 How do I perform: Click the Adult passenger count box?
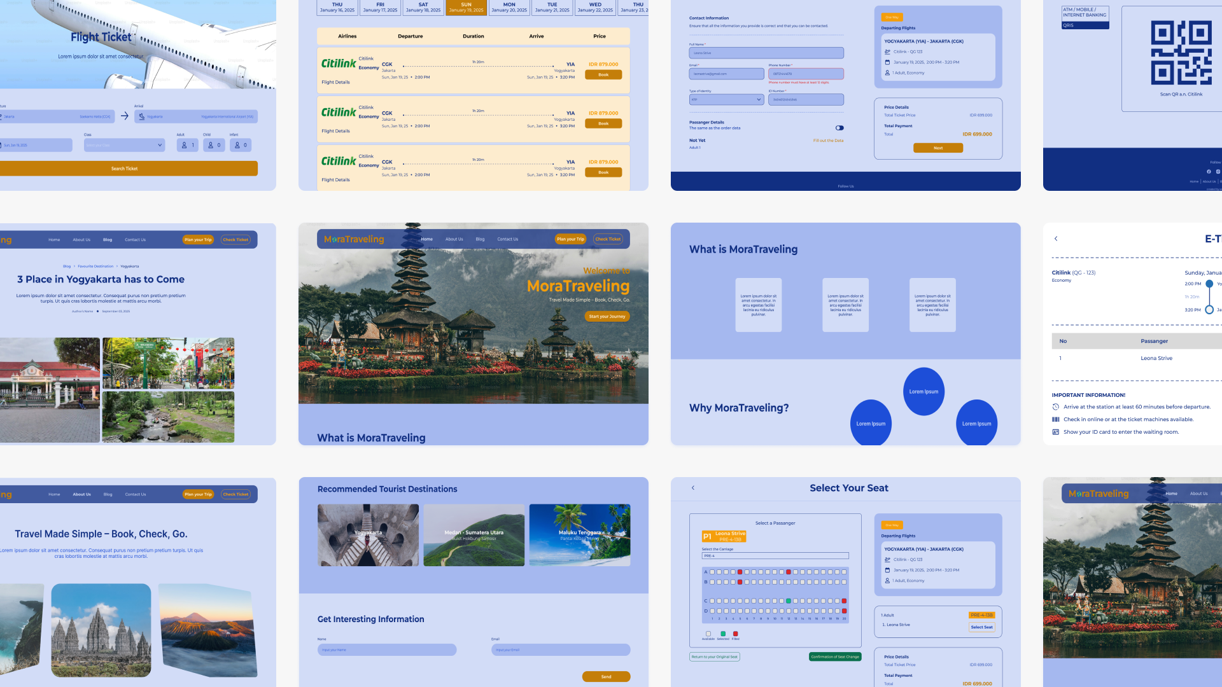tap(187, 145)
